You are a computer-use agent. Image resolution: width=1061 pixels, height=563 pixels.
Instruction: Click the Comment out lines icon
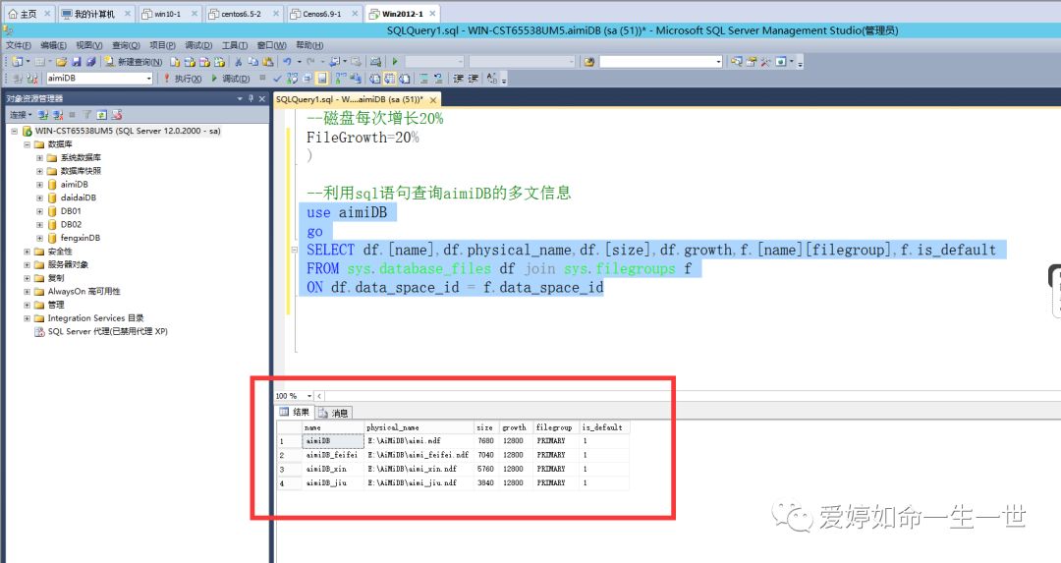pyautogui.click(x=423, y=79)
